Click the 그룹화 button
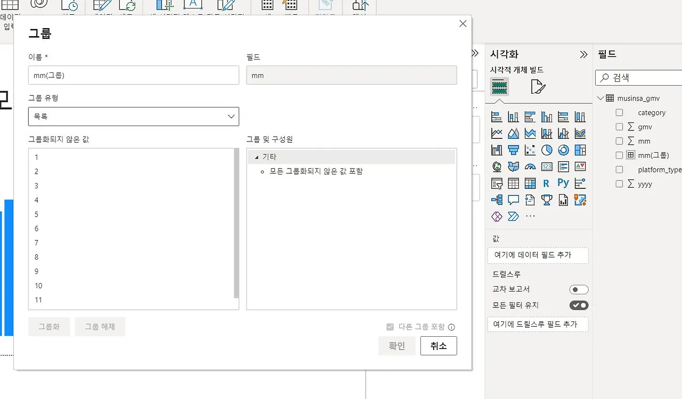Screen dimensions: 682x399 pos(49,327)
